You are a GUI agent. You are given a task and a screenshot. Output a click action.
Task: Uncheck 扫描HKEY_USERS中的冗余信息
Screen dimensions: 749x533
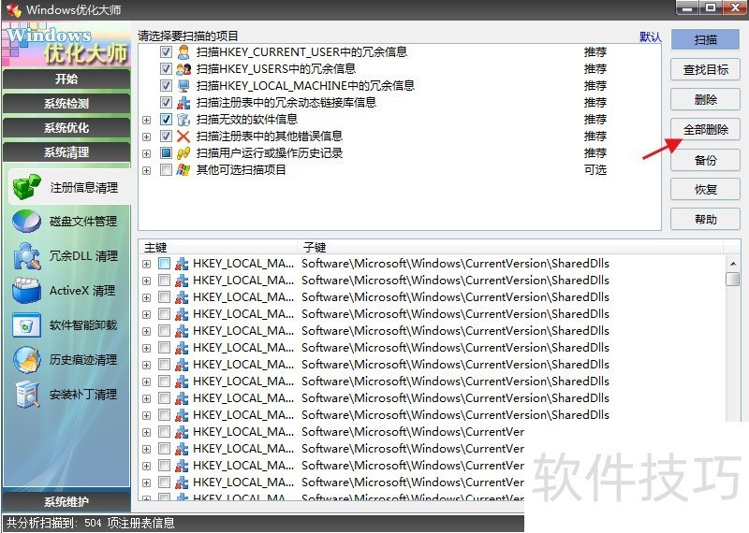[166, 69]
